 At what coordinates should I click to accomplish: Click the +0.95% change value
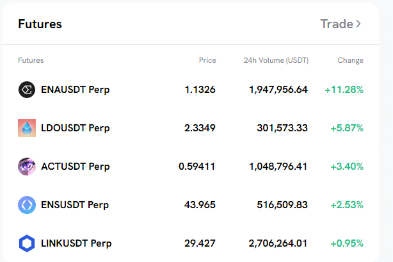[347, 243]
